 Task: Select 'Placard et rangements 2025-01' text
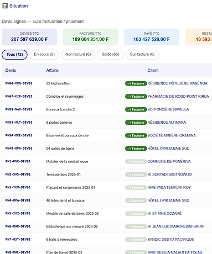[x=70, y=188]
